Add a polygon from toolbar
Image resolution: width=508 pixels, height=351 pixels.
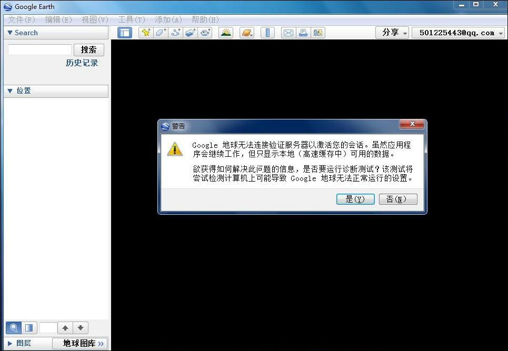tap(161, 33)
